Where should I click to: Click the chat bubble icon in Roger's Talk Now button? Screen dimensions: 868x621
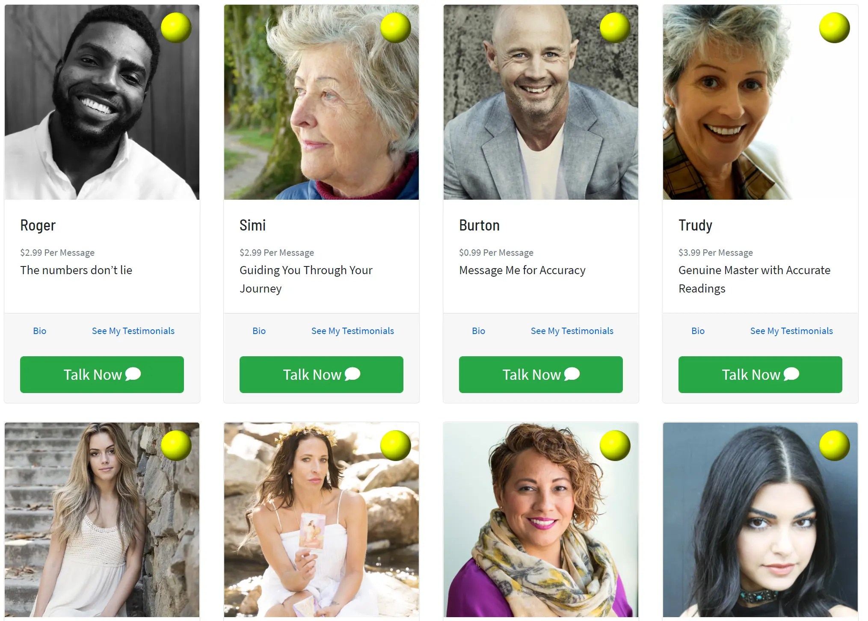[x=133, y=374]
